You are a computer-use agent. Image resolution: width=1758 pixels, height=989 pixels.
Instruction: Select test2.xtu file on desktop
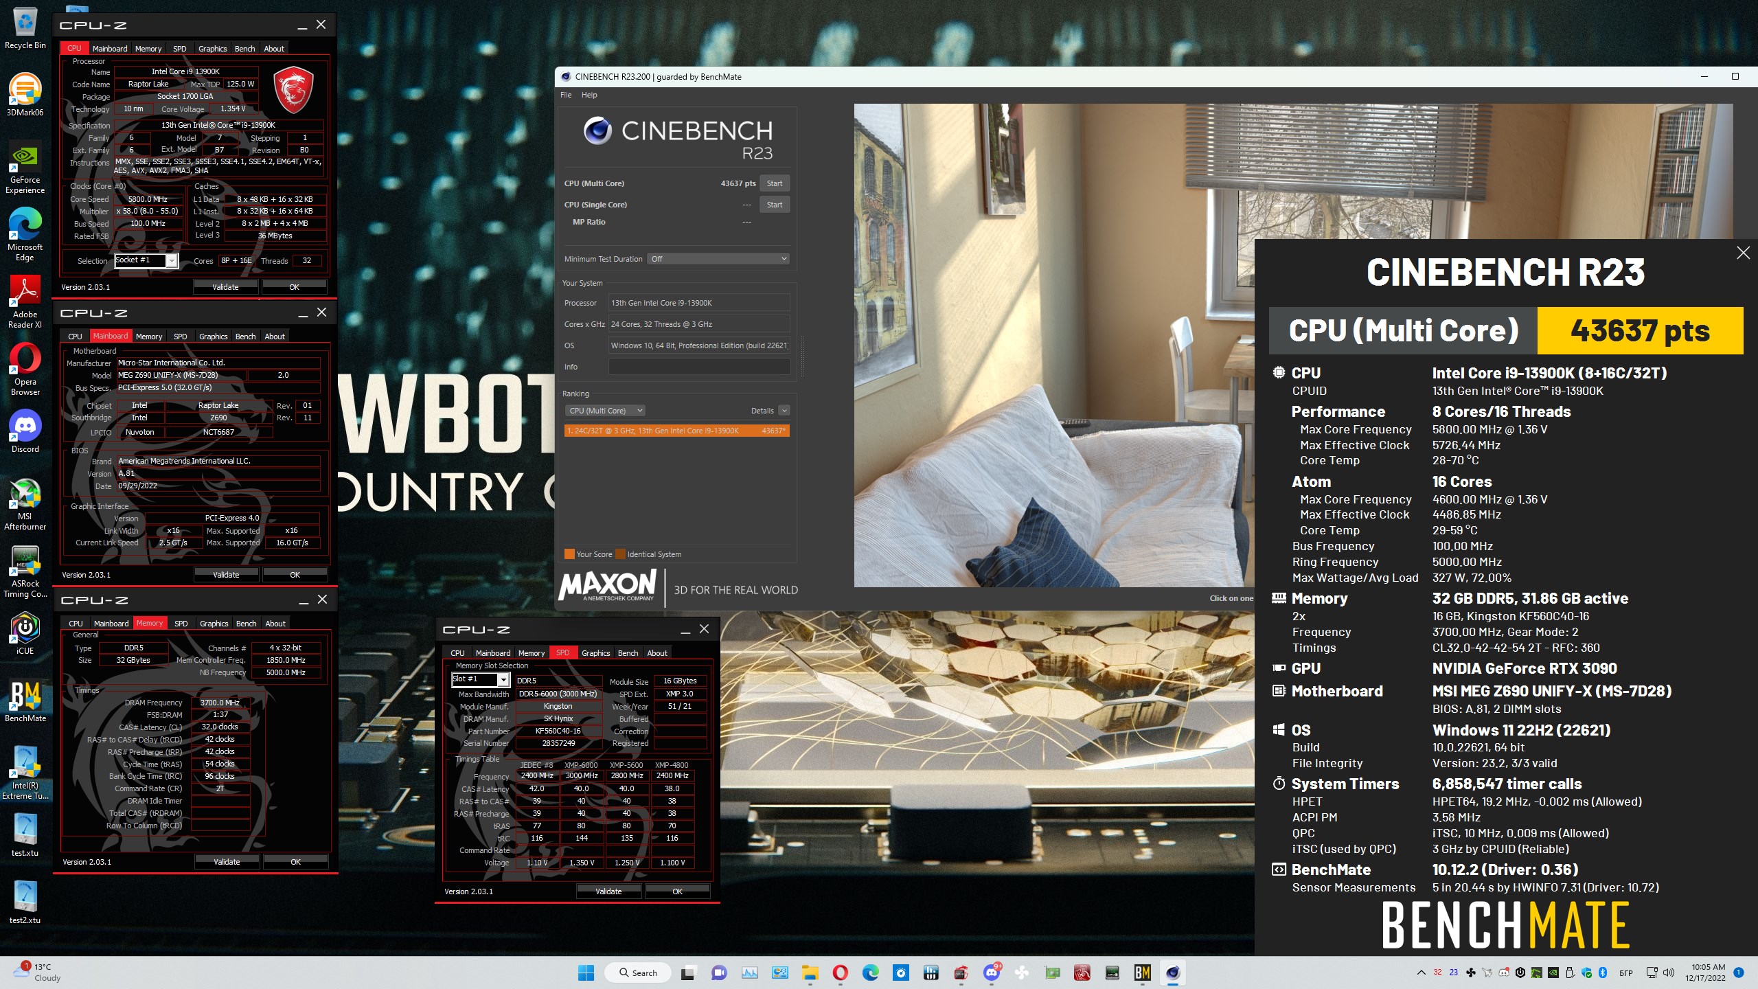pos(25,902)
